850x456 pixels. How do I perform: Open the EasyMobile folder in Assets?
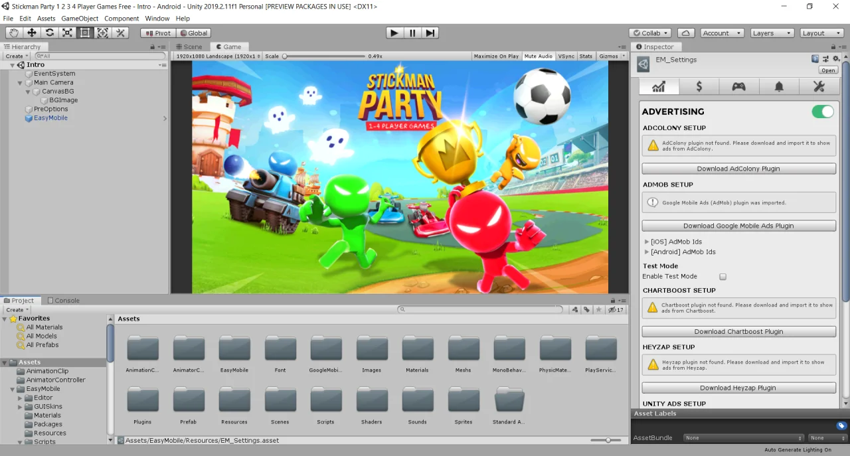(234, 353)
